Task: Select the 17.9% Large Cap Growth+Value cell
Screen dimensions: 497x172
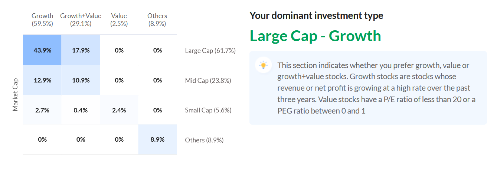Action: [81, 50]
